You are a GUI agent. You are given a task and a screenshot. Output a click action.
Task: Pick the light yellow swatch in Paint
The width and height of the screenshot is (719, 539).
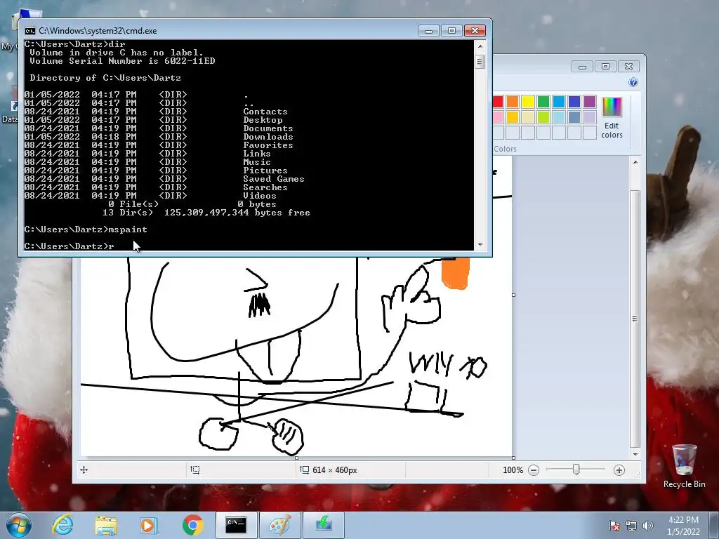tap(528, 117)
